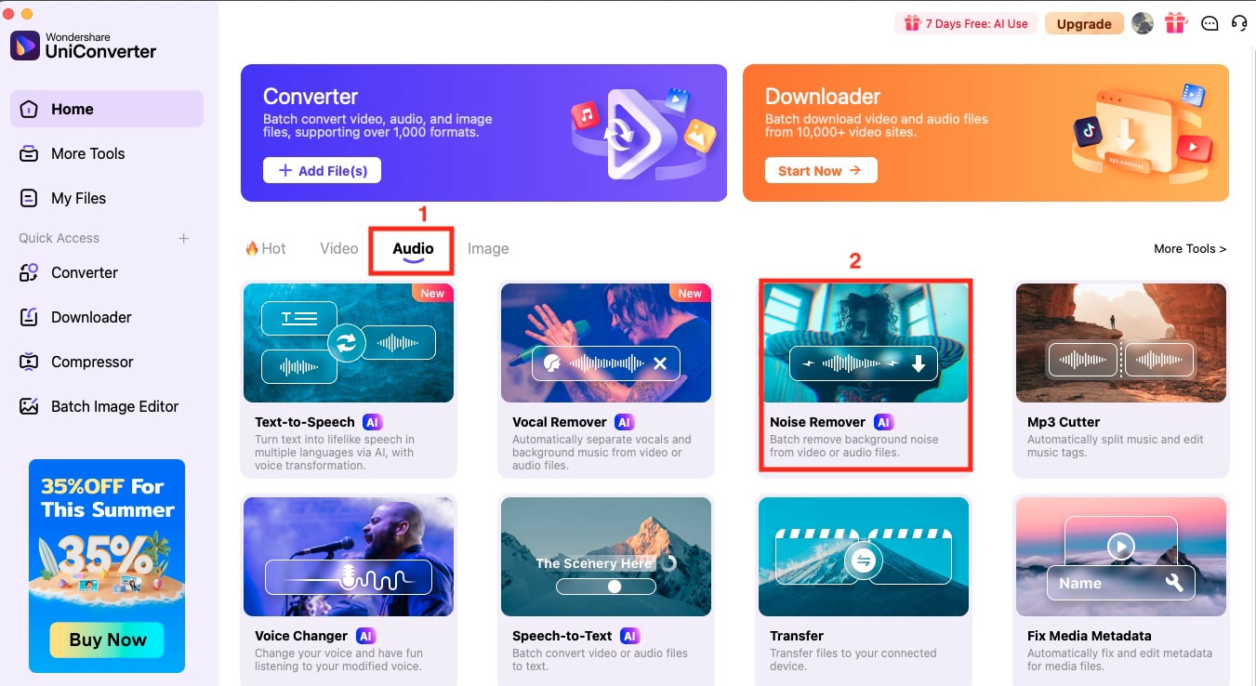Switch to the Hot tab

point(265,248)
